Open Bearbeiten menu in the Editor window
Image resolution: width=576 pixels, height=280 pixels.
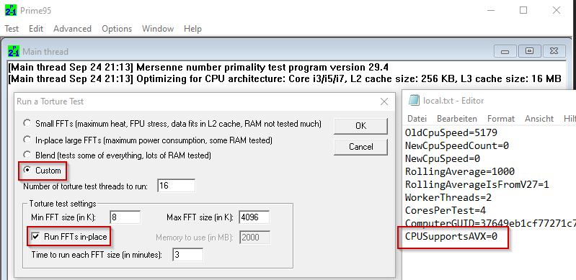pos(457,119)
